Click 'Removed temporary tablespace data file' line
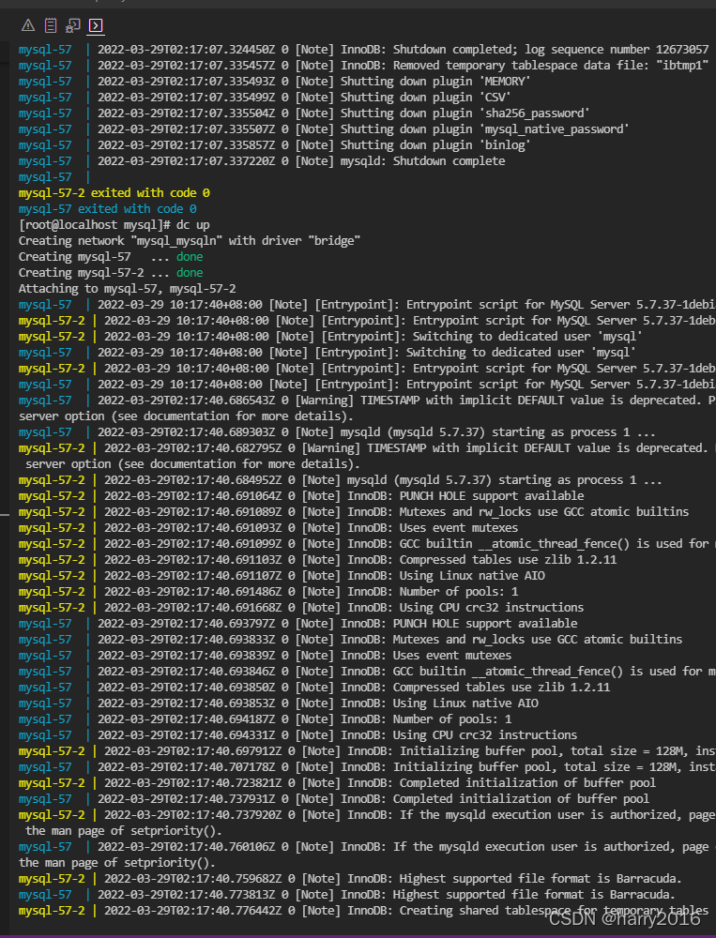716x938 pixels. click(x=363, y=66)
